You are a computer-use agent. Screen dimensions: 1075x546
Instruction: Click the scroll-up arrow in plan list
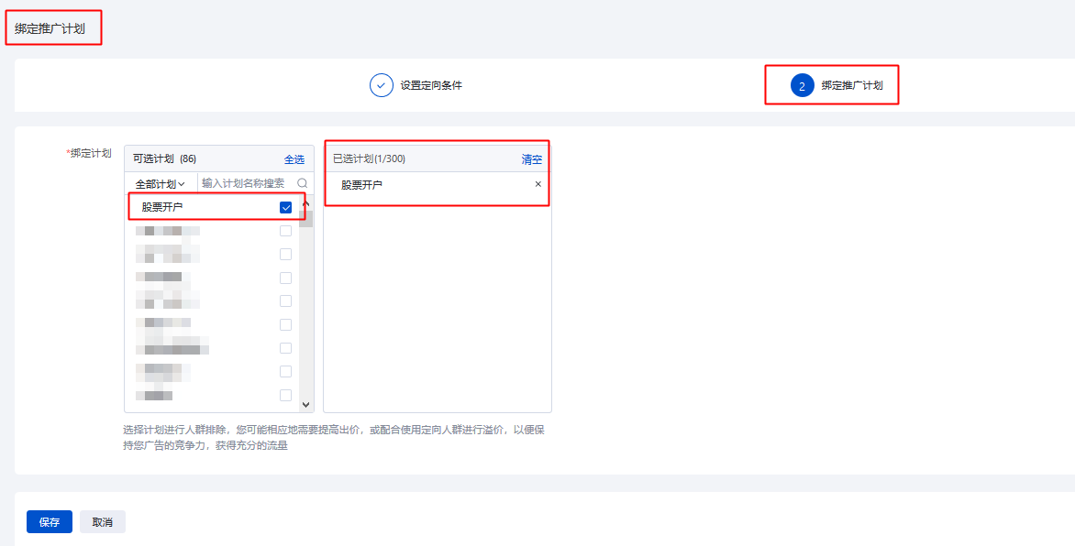click(x=306, y=203)
